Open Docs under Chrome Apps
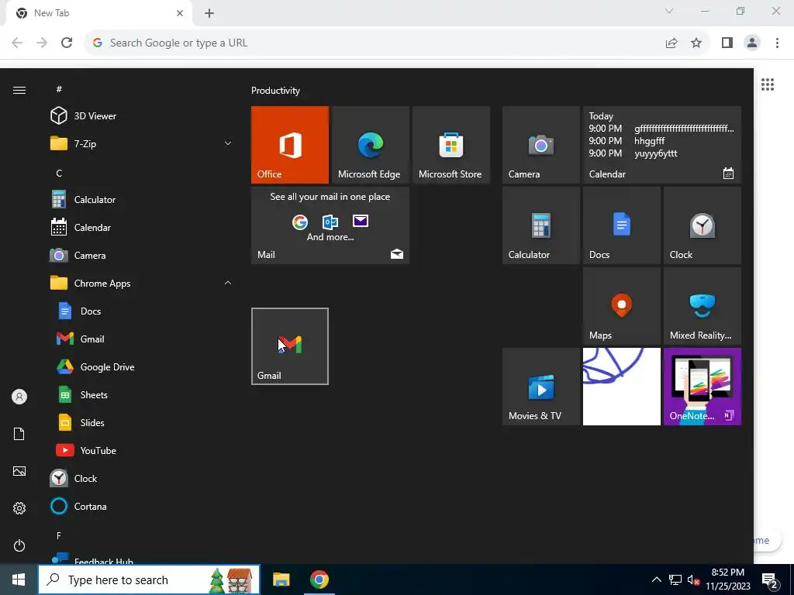 (x=142, y=311)
